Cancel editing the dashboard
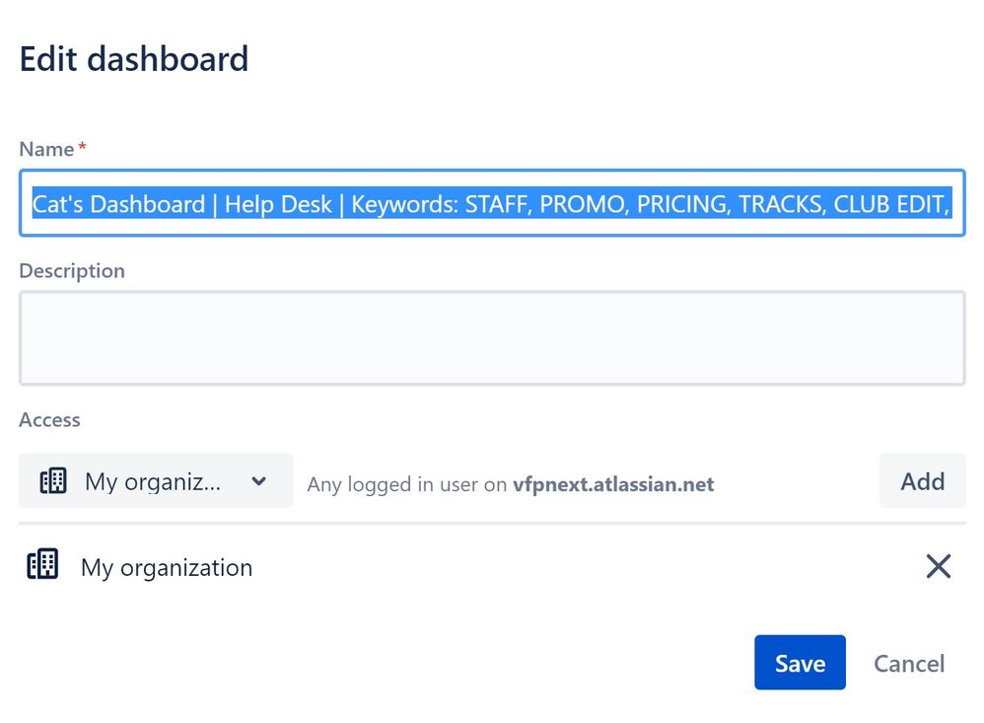 pyautogui.click(x=909, y=664)
